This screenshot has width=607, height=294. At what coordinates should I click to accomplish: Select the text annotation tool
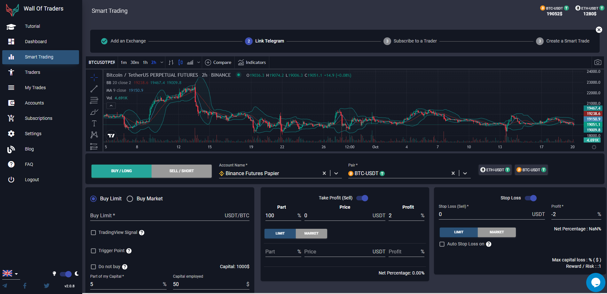[94, 123]
